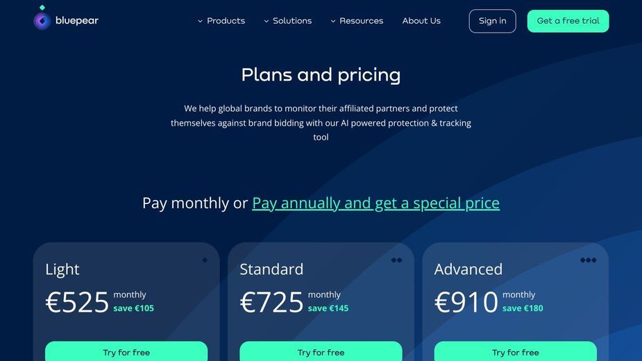
Task: Click the double-dot icon on Standard plan
Action: [x=396, y=260]
